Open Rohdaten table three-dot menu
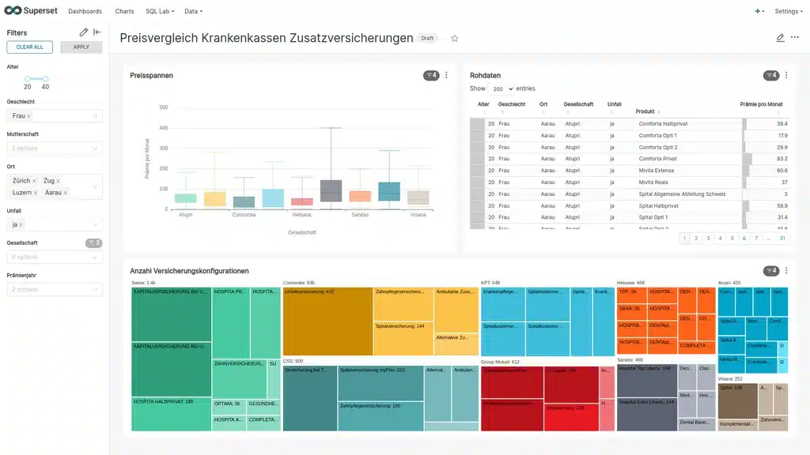The height and width of the screenshot is (455, 810). [786, 75]
